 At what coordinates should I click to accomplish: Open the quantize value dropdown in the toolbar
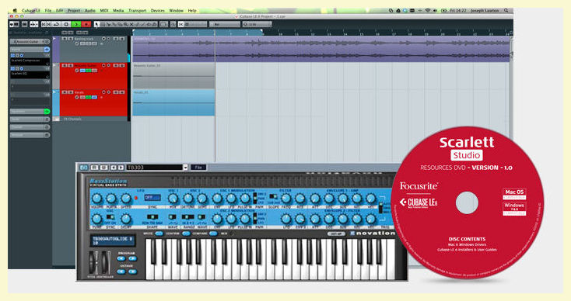click(x=257, y=24)
